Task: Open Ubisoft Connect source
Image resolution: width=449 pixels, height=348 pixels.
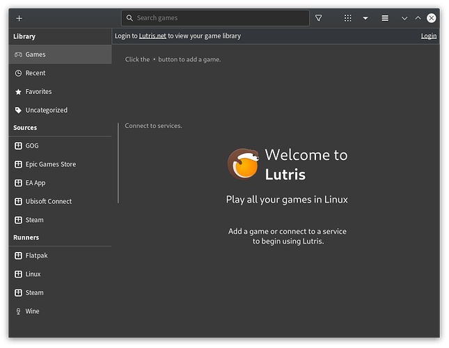Action: 60,201
